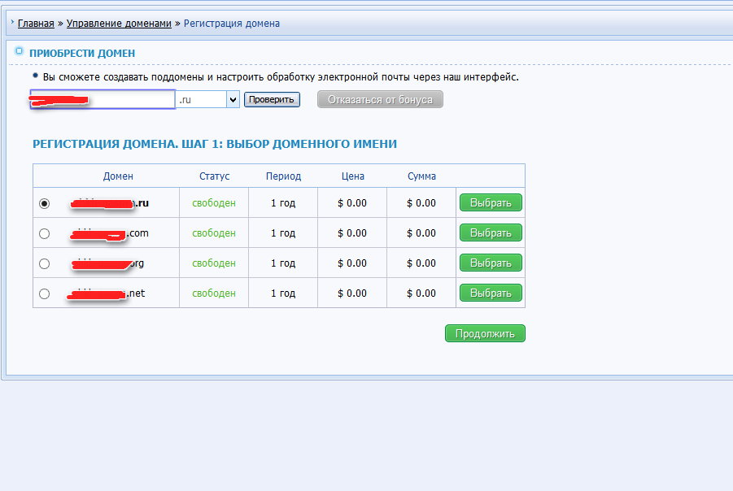Open Управление доменами breadcrumb link
This screenshot has height=491, width=733.
pyautogui.click(x=119, y=24)
